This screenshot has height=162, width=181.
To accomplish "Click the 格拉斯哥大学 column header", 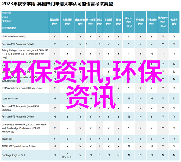I will [x=91, y=22].
